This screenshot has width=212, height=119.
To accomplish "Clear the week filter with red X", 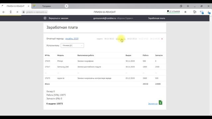I will coord(162,39).
